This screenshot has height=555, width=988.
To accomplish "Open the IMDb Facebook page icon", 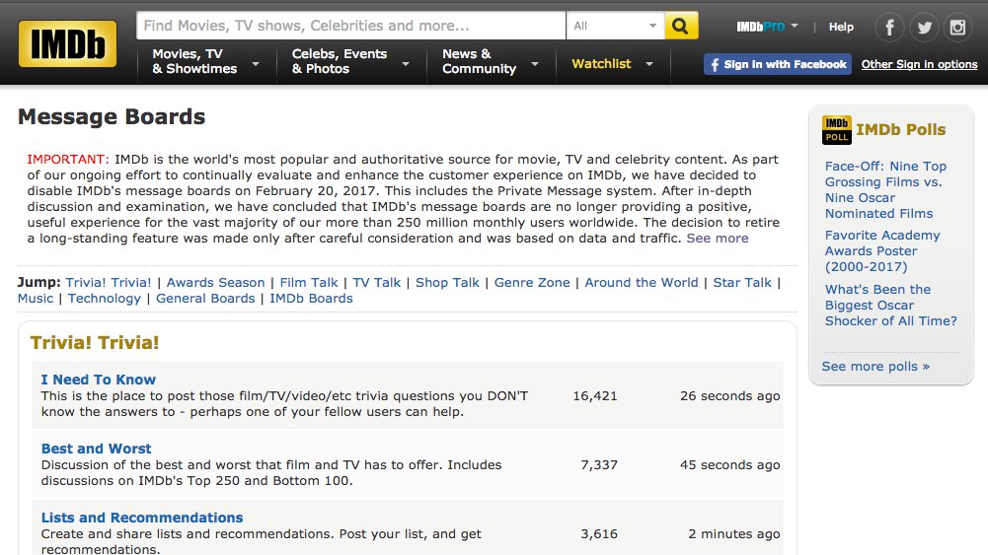I will coord(889,27).
